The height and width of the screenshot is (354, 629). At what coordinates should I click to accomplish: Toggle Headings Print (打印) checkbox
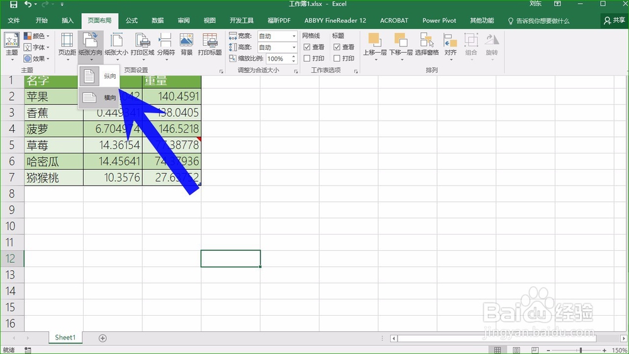tap(337, 58)
